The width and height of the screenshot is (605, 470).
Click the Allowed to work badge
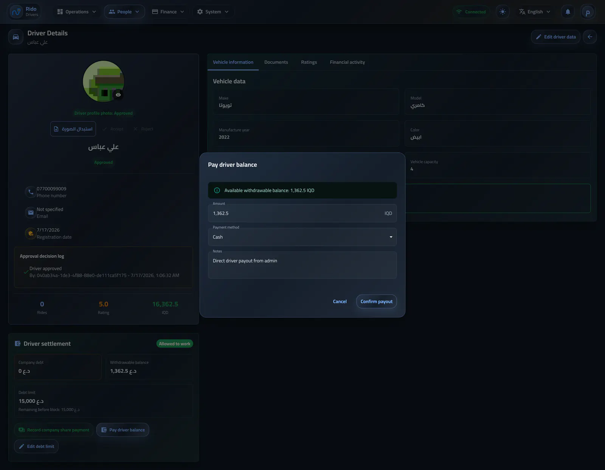point(175,344)
